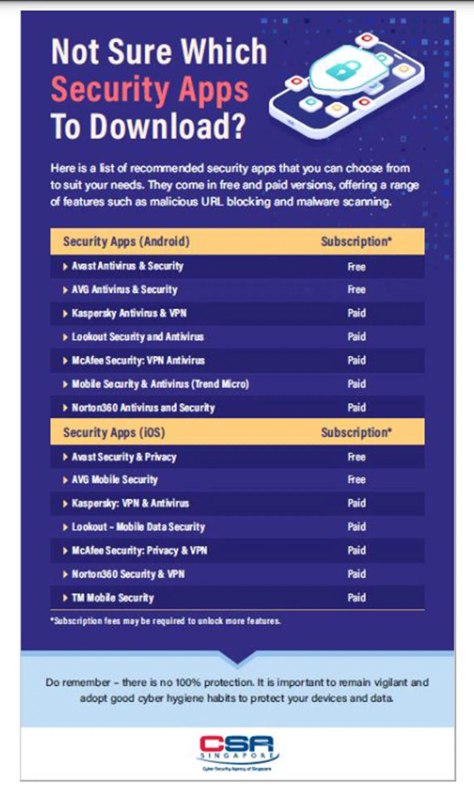
Task: Click the phone illustration graphic
Action: click(x=346, y=85)
